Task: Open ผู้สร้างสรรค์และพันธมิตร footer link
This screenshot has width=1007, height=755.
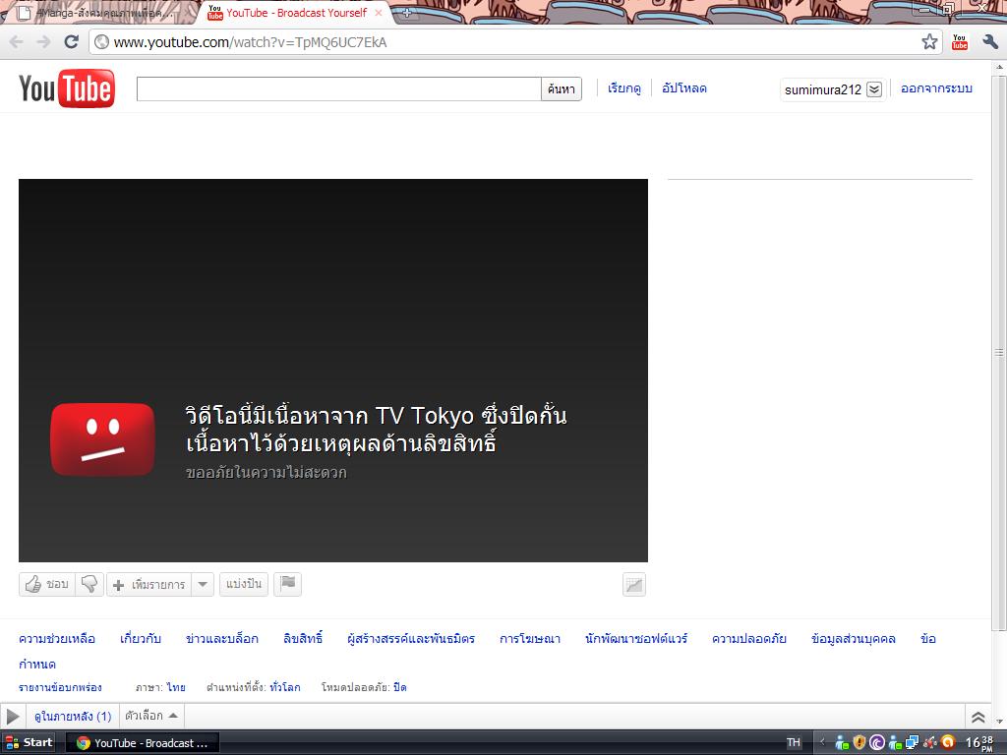Action: click(x=411, y=639)
